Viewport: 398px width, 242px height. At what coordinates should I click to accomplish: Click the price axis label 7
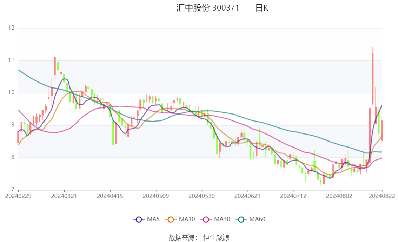(x=13, y=189)
